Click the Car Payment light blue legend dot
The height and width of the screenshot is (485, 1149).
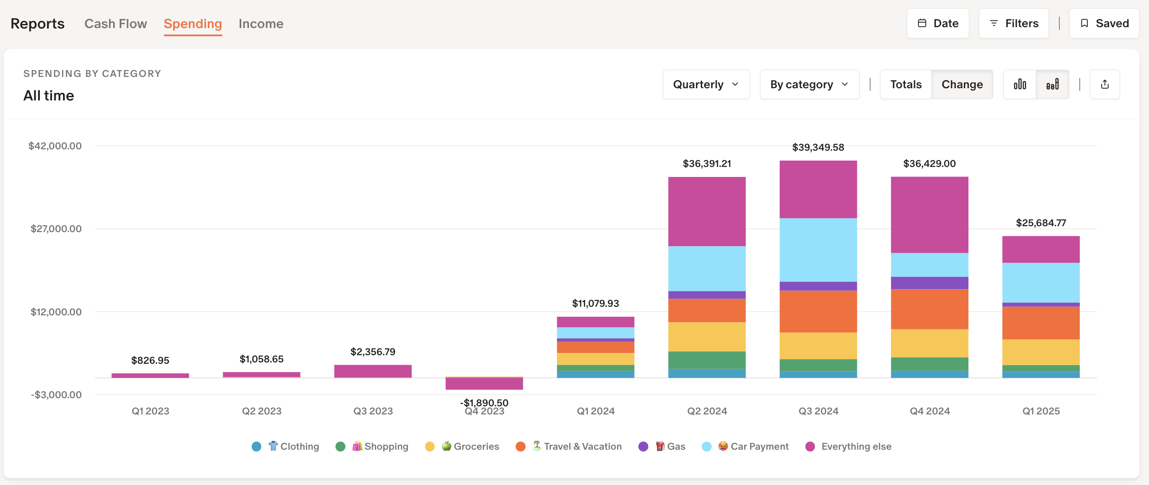tap(706, 447)
